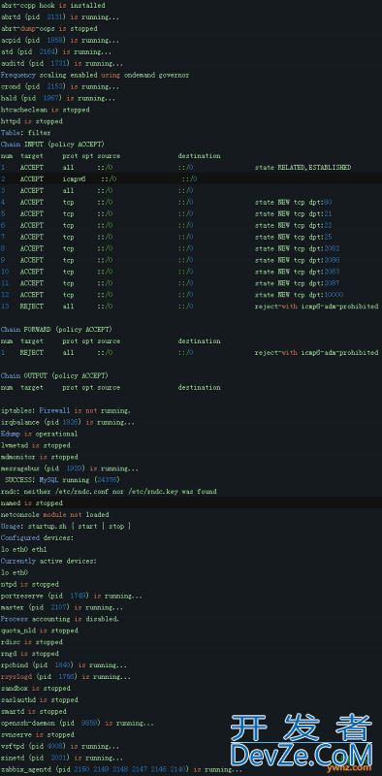Select 'Process accounting is disabled.' line
The image size is (382, 776).
coord(60,619)
